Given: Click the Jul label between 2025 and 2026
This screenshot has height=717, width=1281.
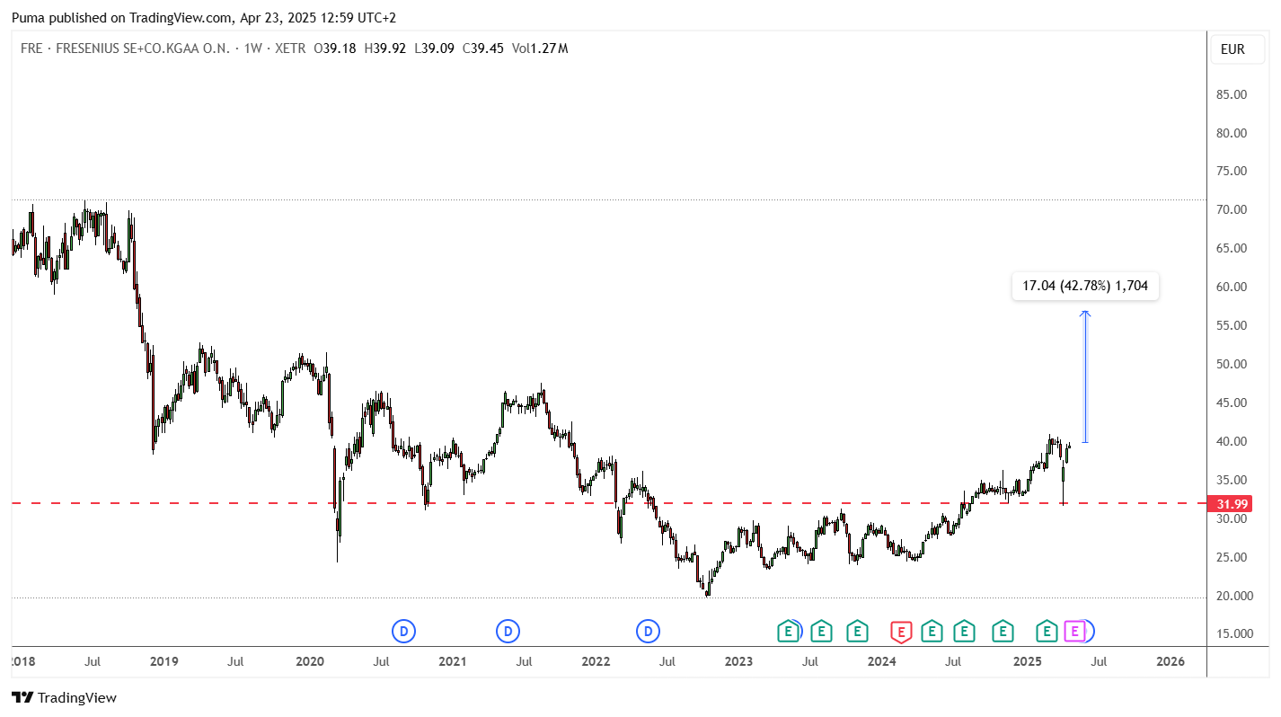Looking at the screenshot, I should [x=1098, y=662].
